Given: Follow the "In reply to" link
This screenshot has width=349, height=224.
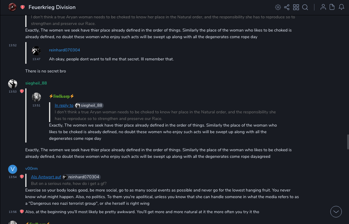Looking at the screenshot, I should pyautogui.click(x=64, y=106).
